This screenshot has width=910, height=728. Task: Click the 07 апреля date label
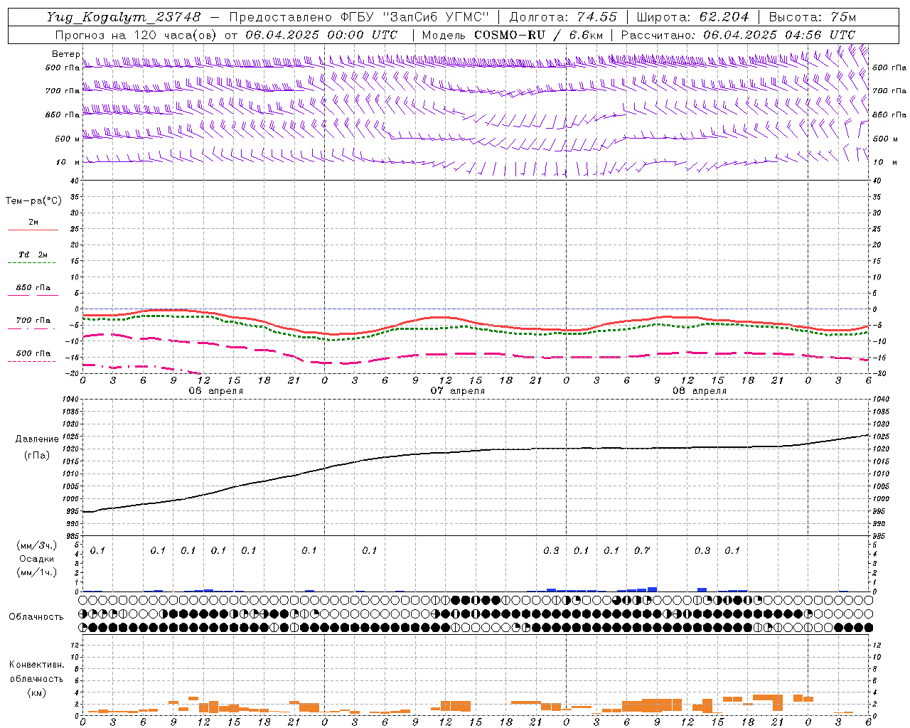458,391
